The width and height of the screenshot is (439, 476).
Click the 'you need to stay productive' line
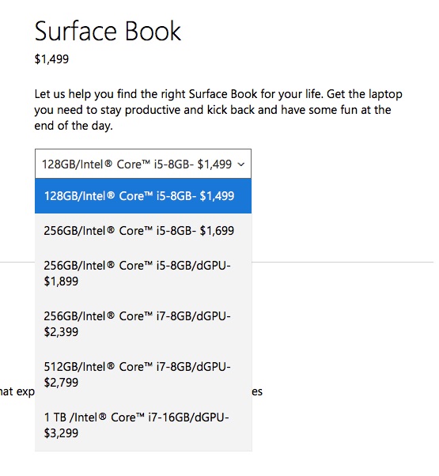click(213, 110)
